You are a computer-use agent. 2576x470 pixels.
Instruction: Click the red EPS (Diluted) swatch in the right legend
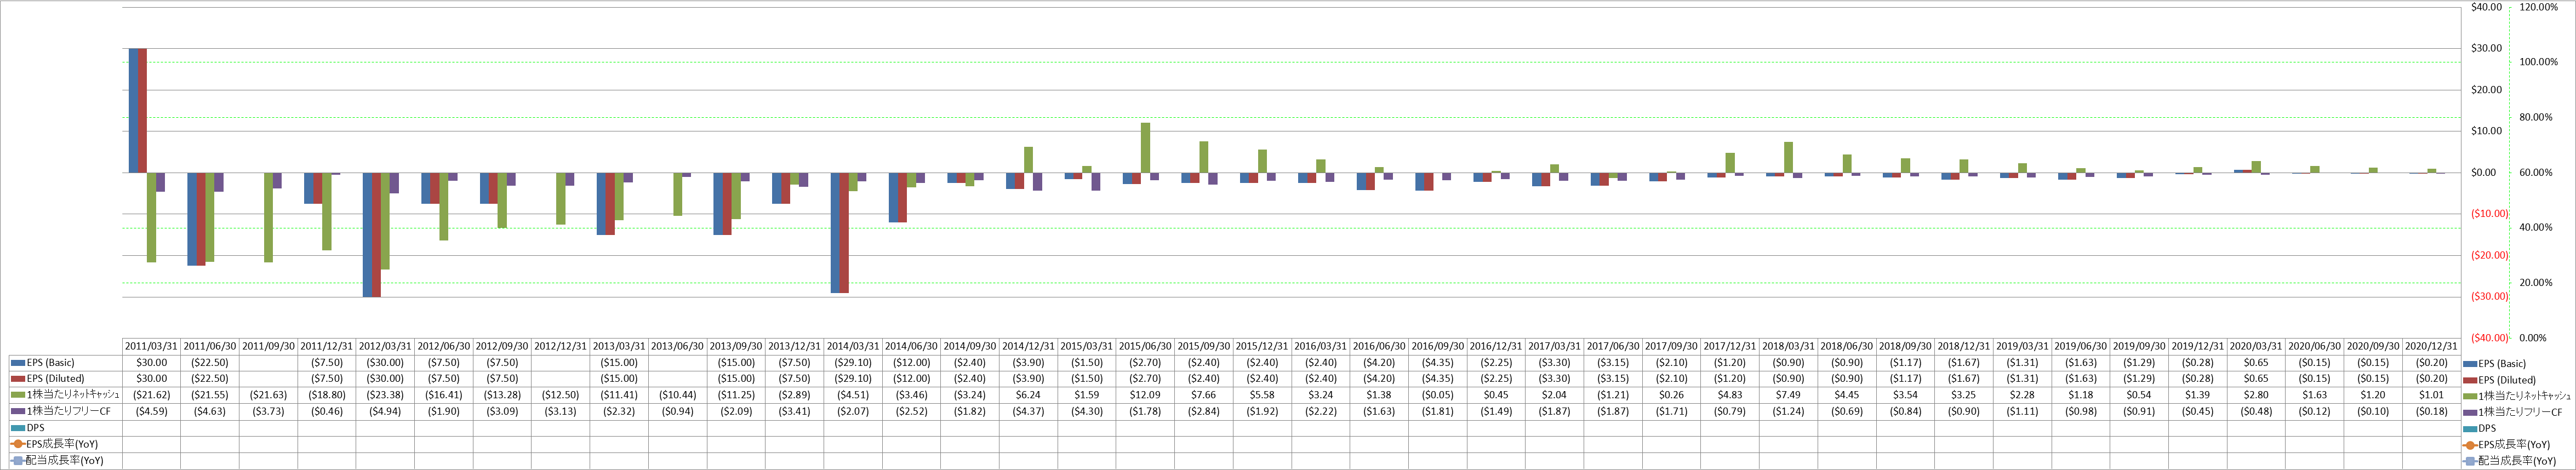pos(2470,380)
